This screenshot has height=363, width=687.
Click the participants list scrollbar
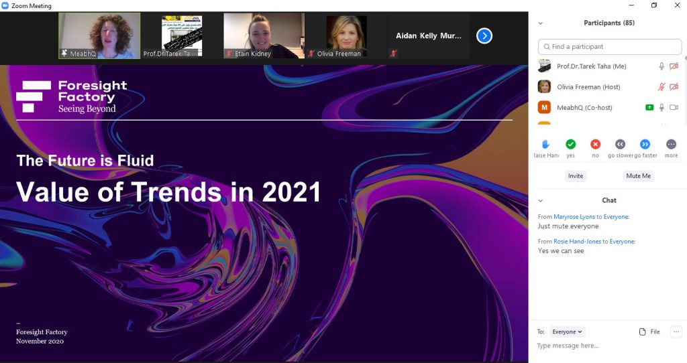coord(685,90)
